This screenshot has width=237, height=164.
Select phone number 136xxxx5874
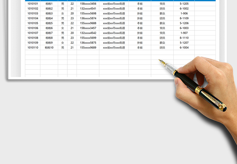88,18
